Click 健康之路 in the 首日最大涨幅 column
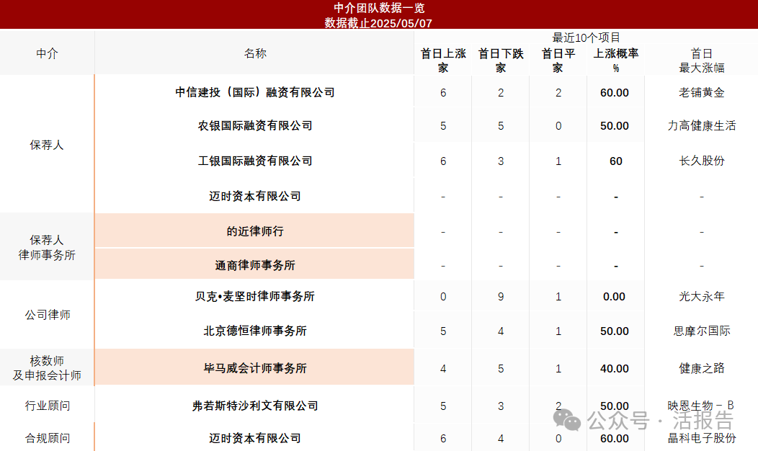This screenshot has height=451, width=758. click(x=702, y=368)
